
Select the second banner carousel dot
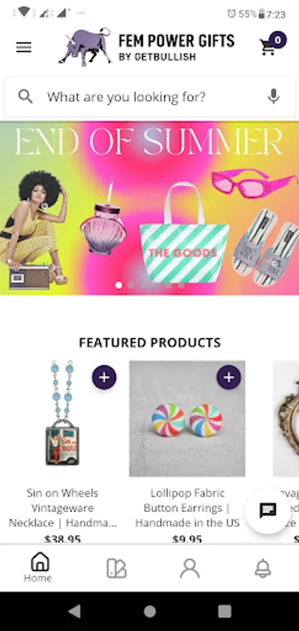(131, 285)
